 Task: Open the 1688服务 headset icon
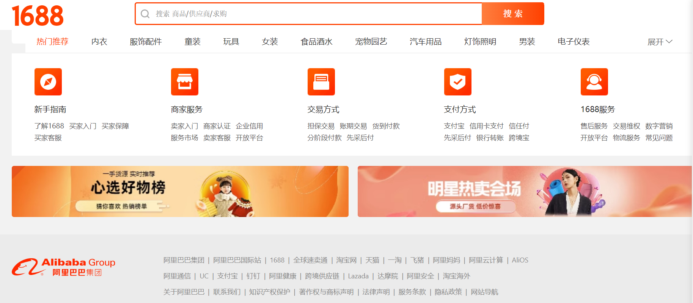click(594, 82)
